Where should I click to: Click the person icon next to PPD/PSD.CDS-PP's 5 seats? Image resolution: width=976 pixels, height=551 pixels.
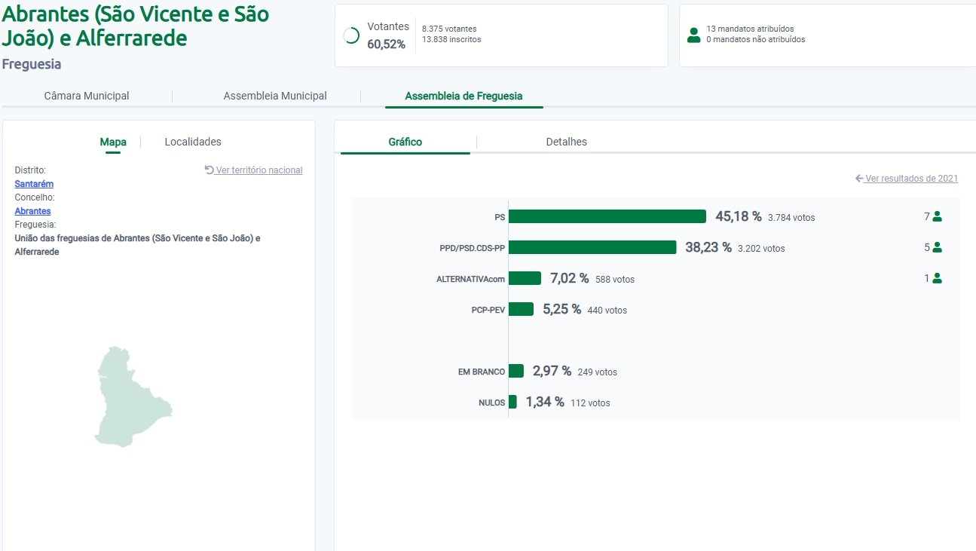937,247
